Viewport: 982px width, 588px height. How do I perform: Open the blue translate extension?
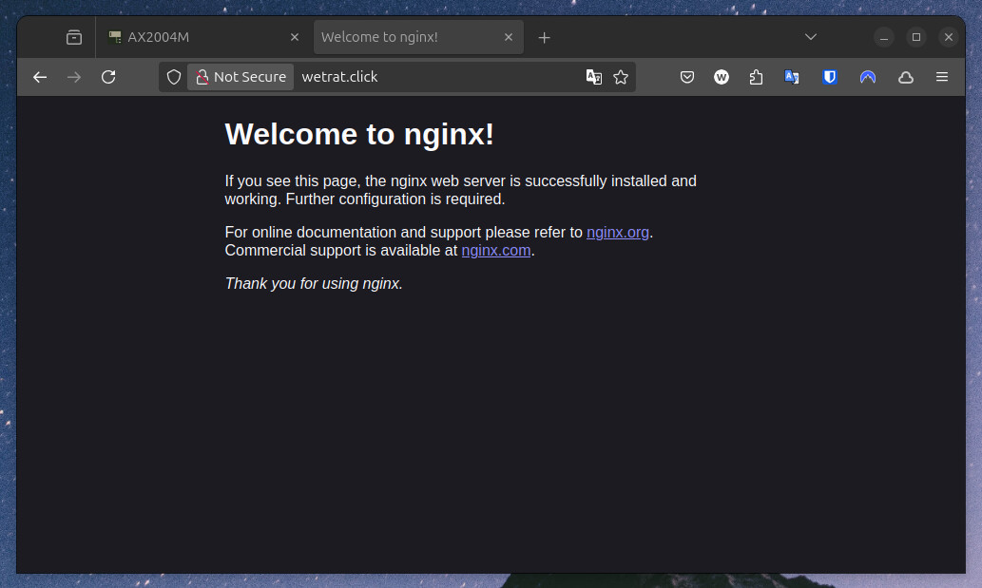click(x=792, y=77)
